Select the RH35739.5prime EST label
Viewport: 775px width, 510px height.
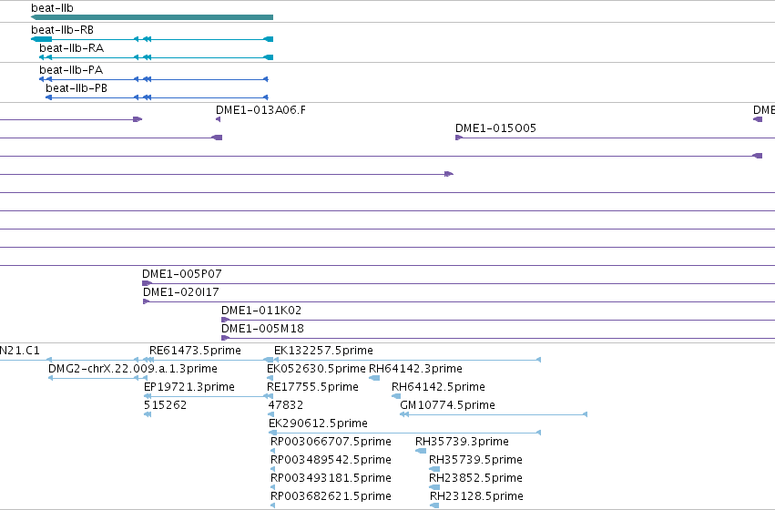click(x=476, y=460)
